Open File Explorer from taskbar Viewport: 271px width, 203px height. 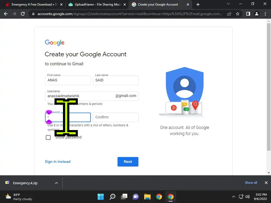[x=147, y=197]
